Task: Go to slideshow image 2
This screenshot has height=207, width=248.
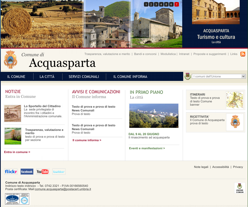Action: click(151, 5)
